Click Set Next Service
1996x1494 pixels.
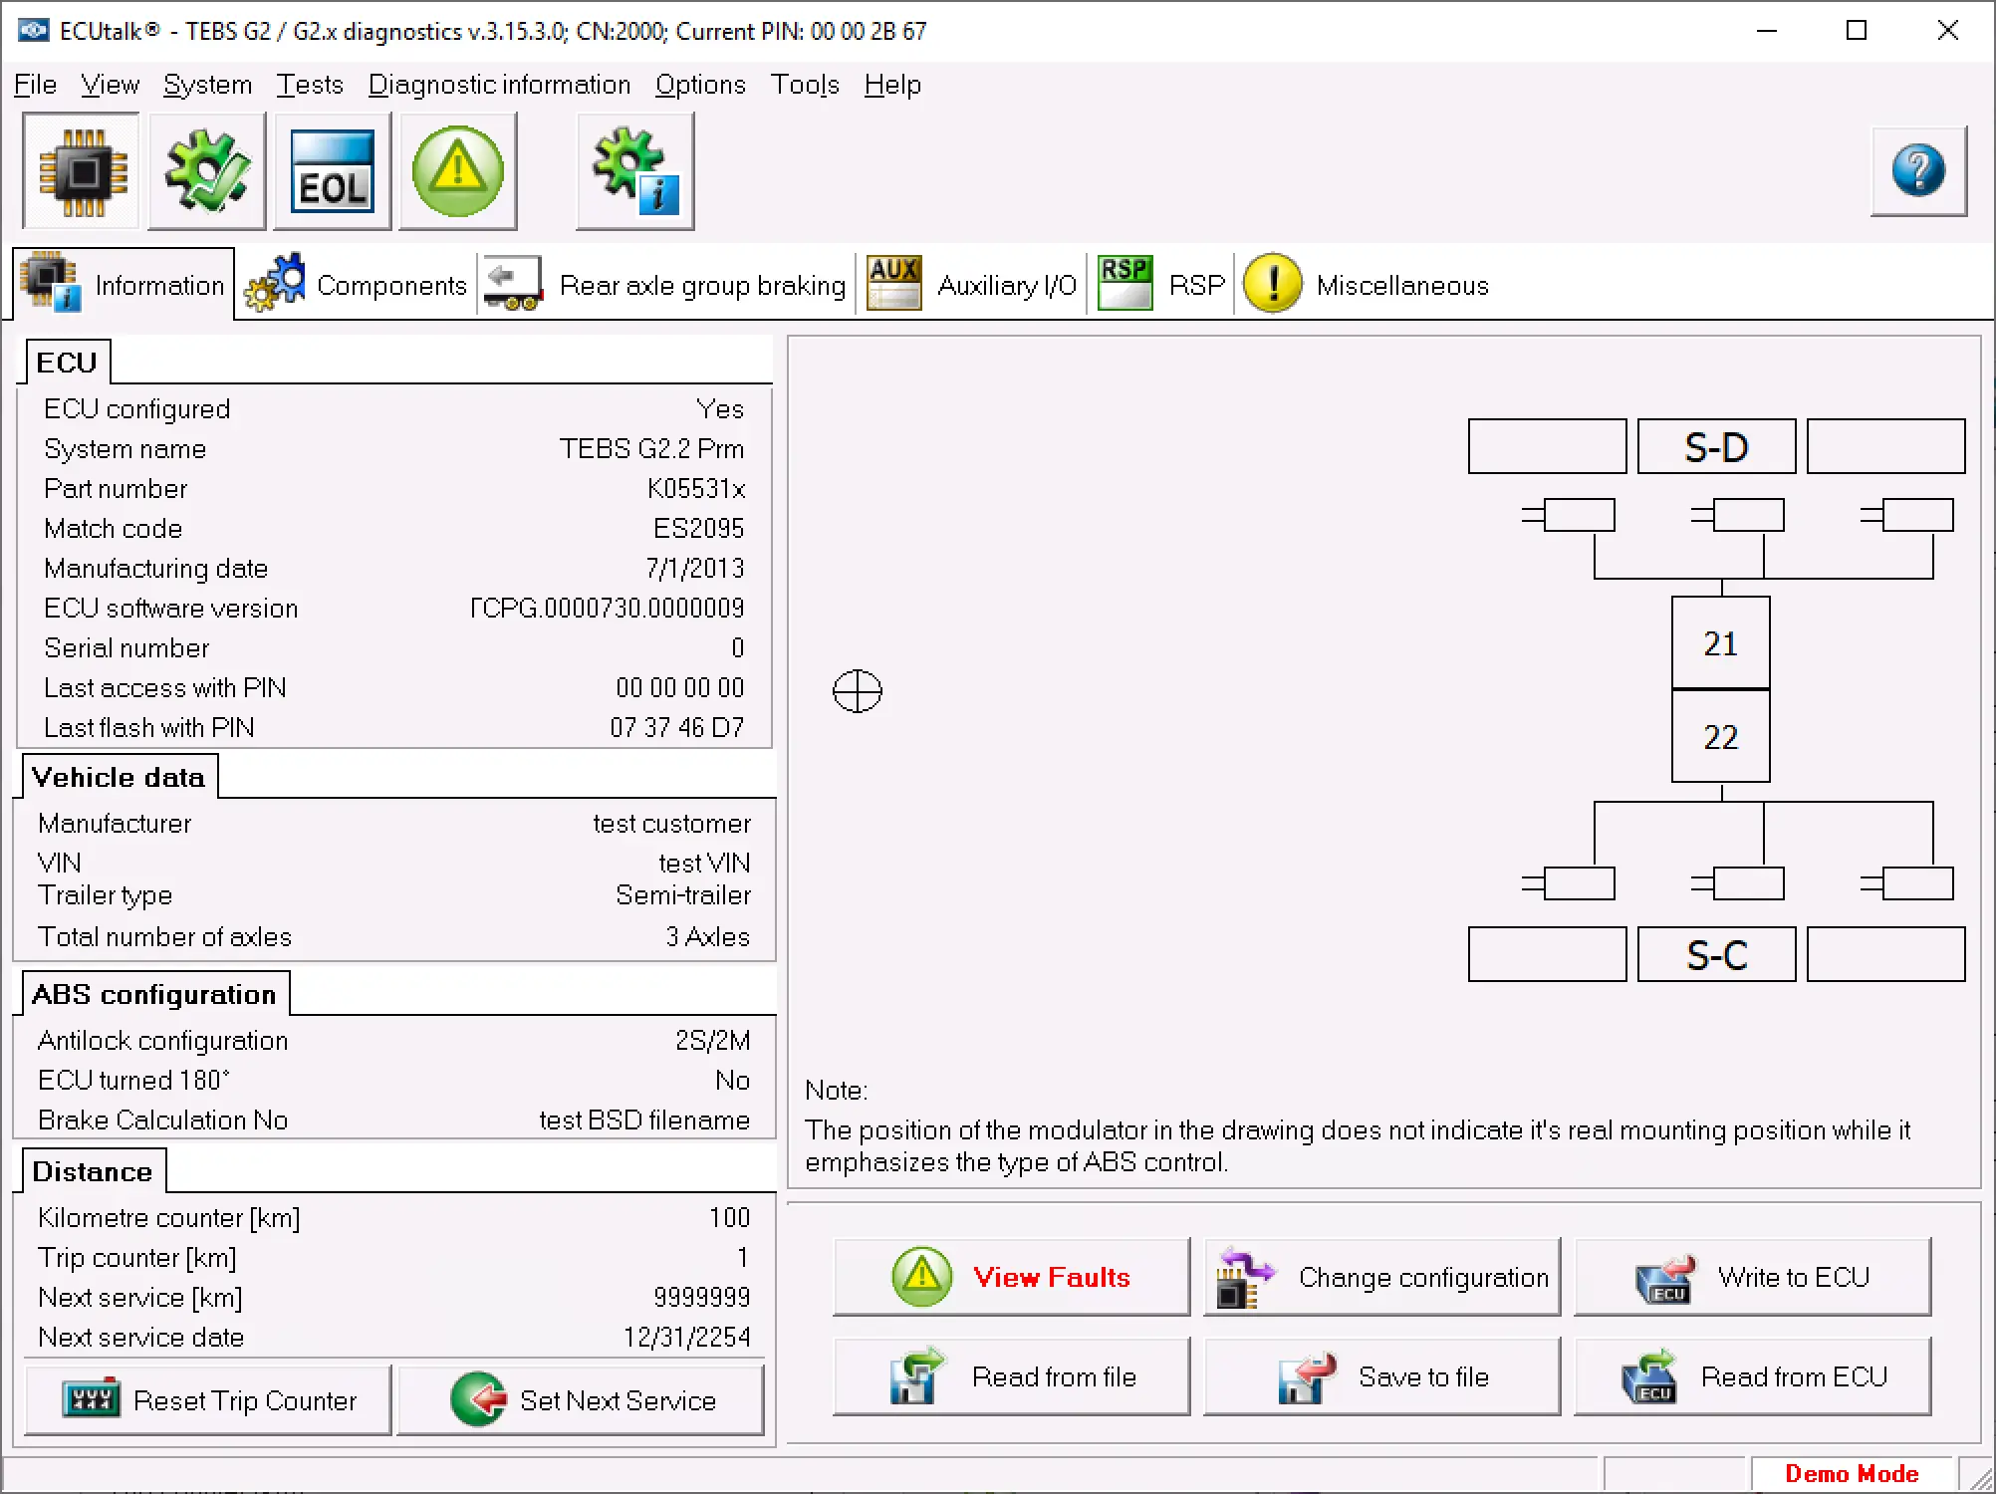pos(581,1400)
